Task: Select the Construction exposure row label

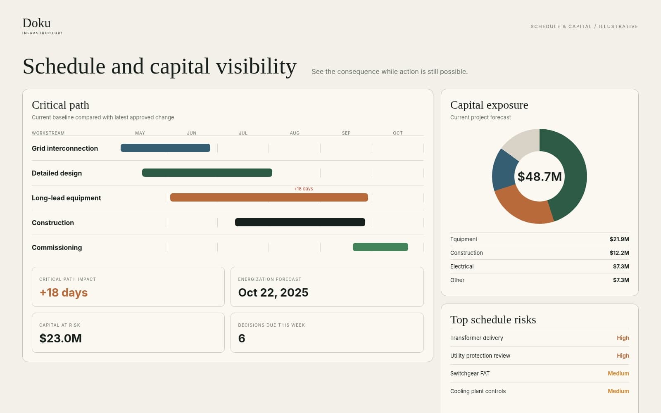Action: click(466, 253)
